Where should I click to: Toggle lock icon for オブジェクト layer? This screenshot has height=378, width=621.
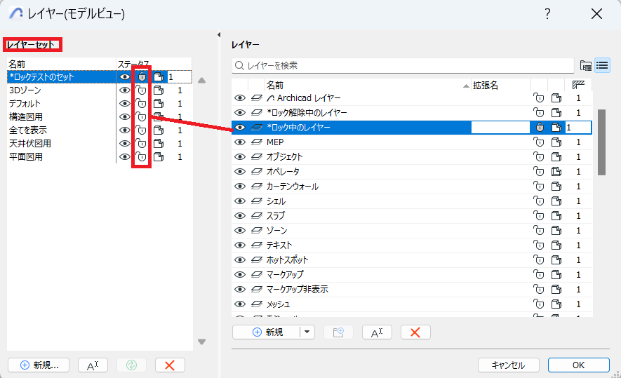[x=539, y=157]
